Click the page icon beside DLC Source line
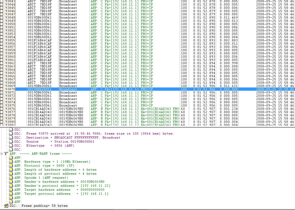 [x=11, y=142]
